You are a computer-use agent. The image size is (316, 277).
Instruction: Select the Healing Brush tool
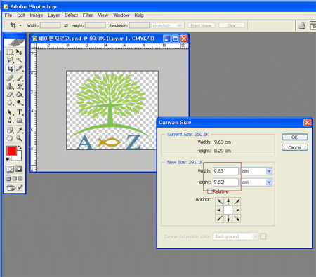(x=10, y=78)
